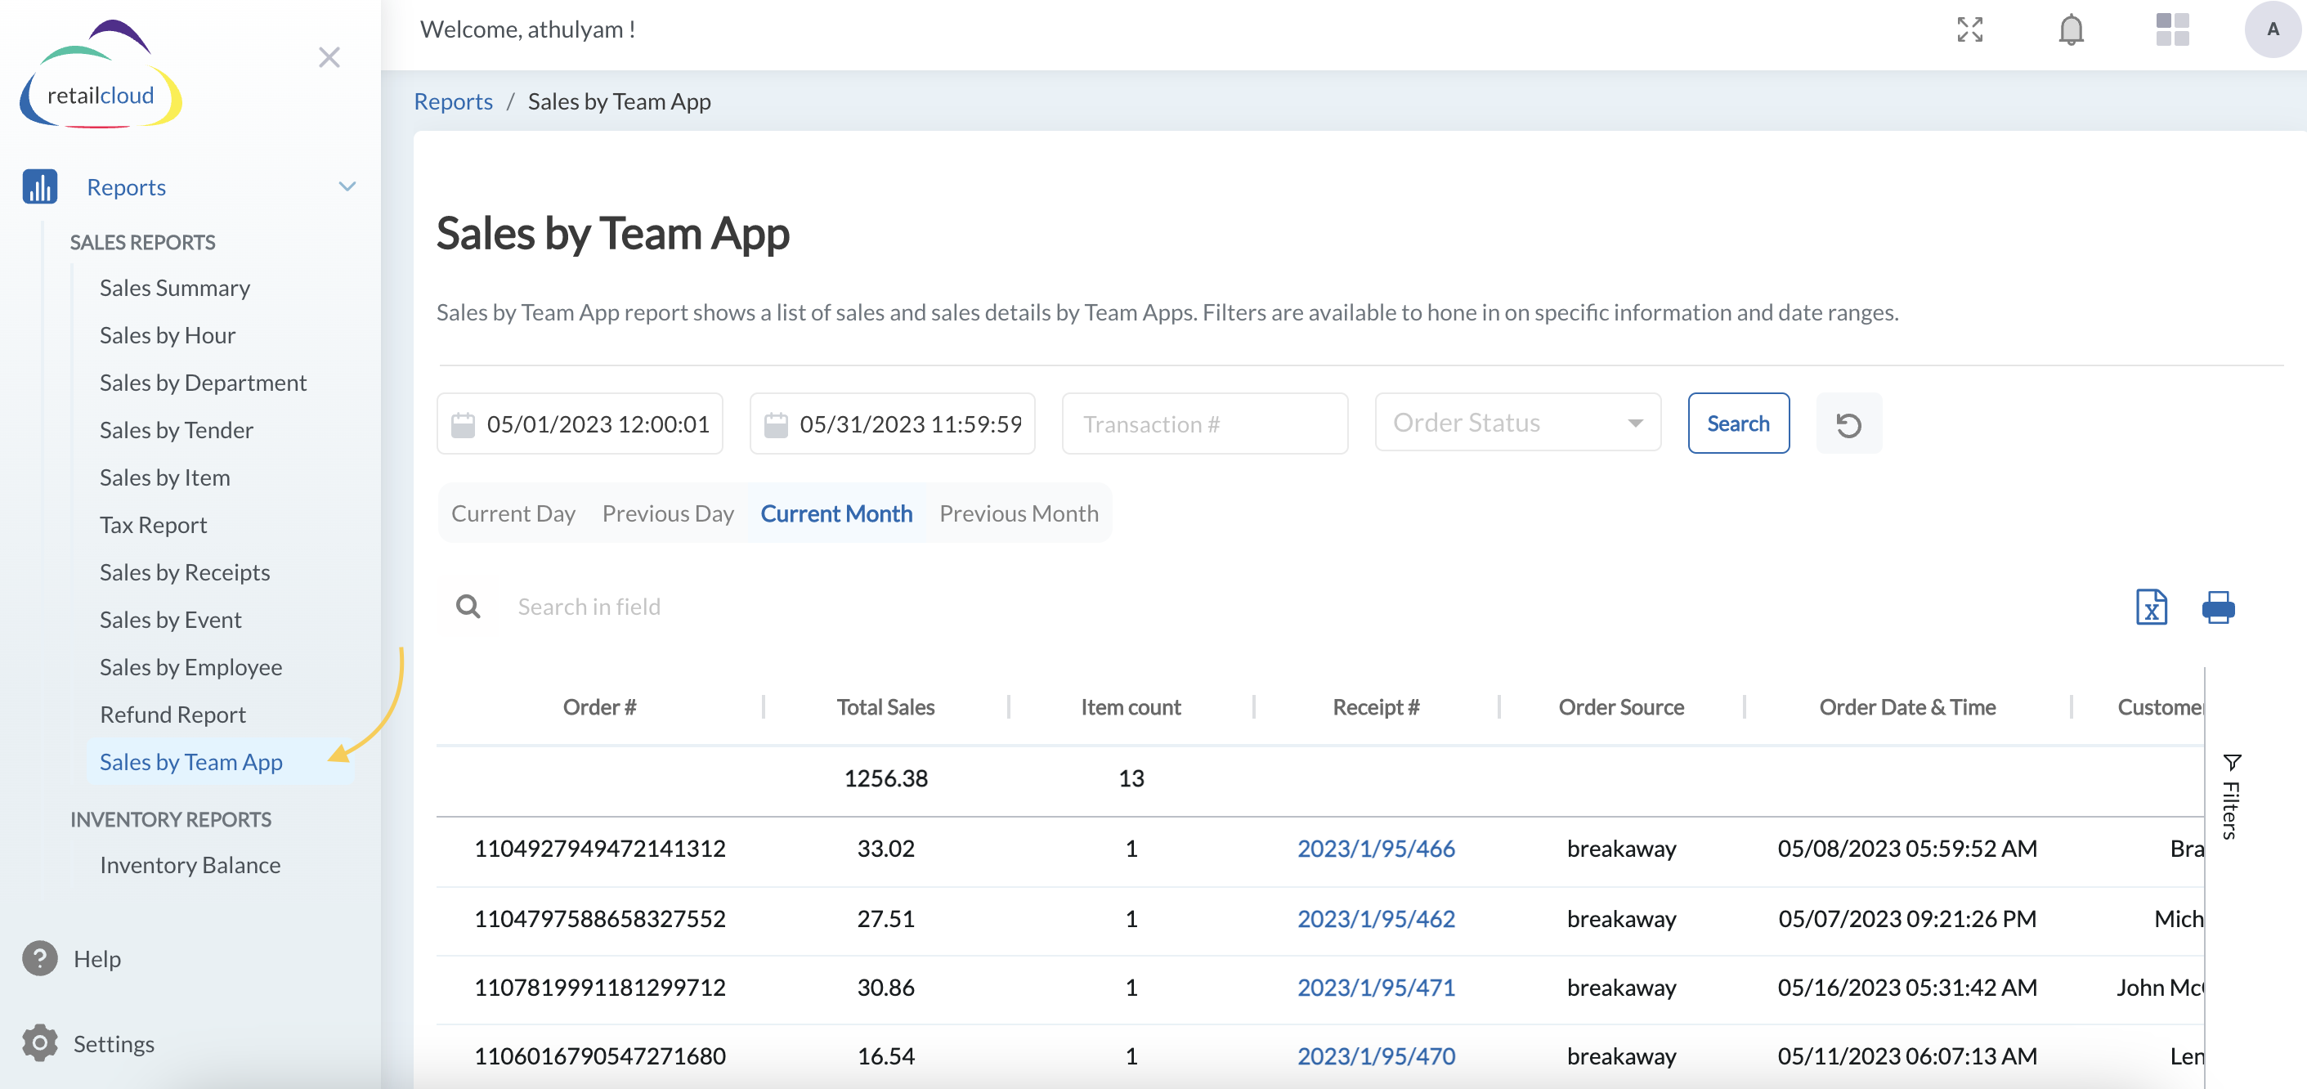Go to Reports breadcrumb link
The width and height of the screenshot is (2307, 1089).
[x=453, y=101]
